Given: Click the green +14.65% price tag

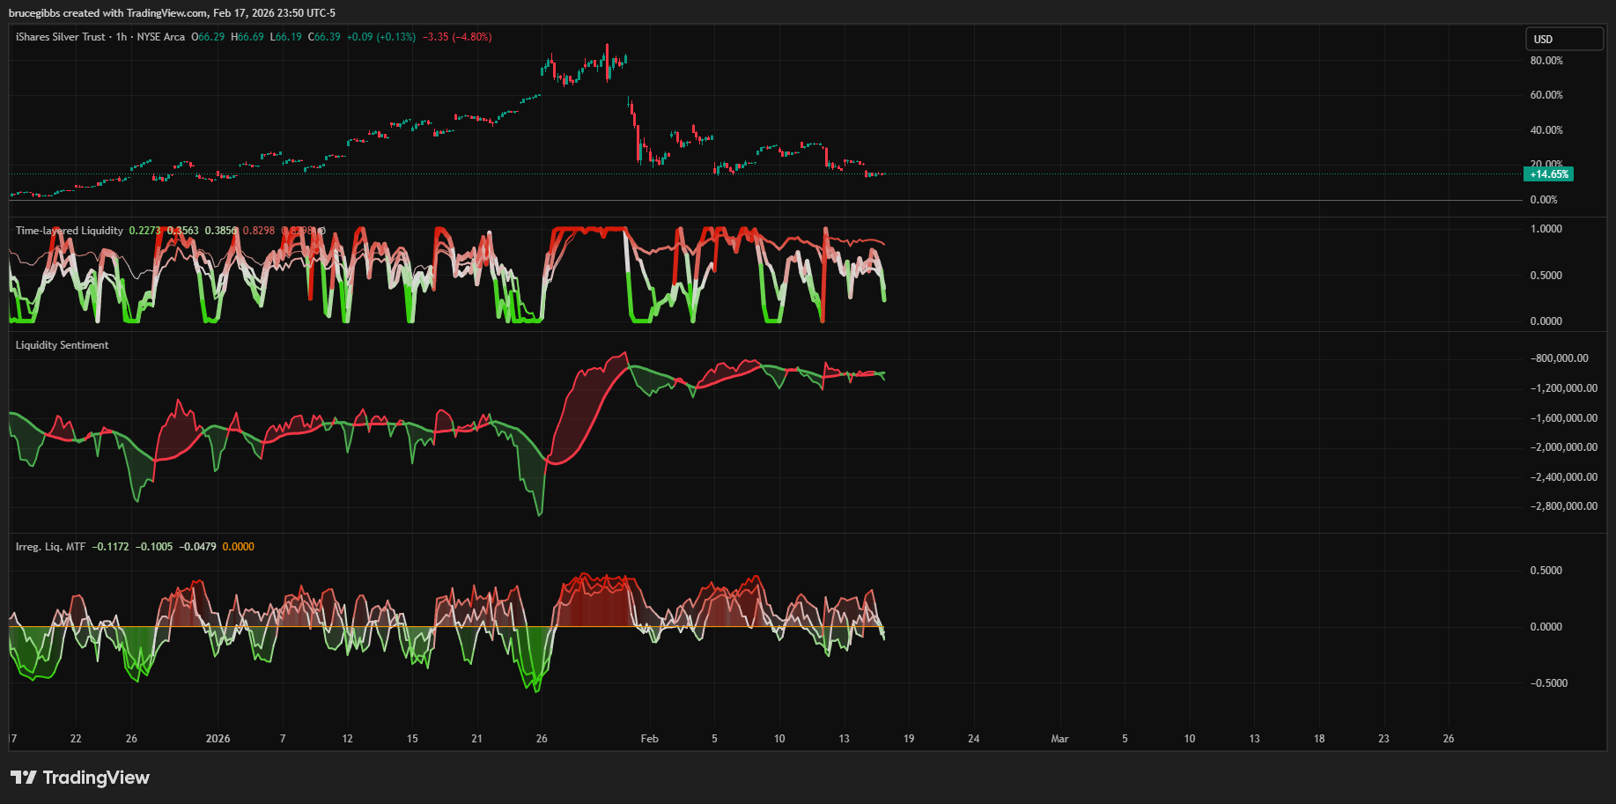Looking at the screenshot, I should pos(1548,174).
